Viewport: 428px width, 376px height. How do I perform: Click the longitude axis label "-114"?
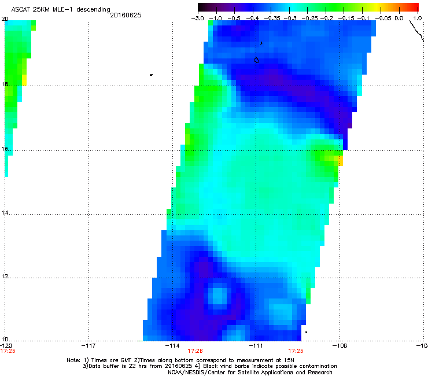[x=172, y=346]
